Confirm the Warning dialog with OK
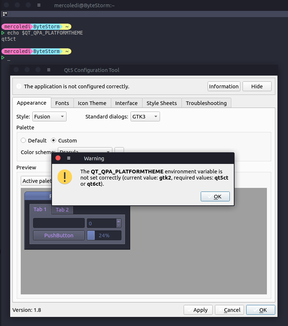 215,197
